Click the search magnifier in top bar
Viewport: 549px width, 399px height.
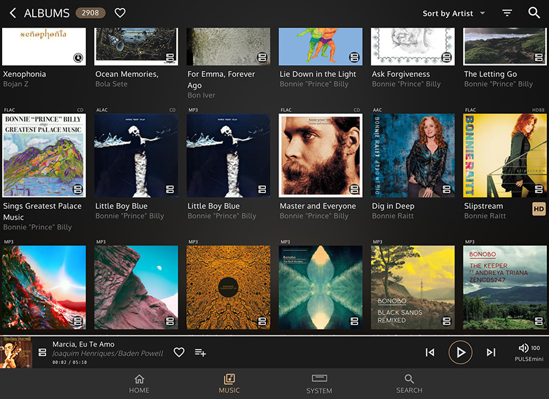pyautogui.click(x=534, y=13)
